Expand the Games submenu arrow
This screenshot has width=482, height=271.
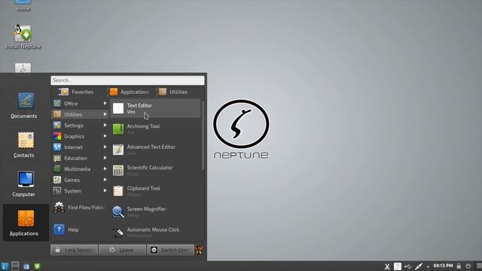pos(105,180)
